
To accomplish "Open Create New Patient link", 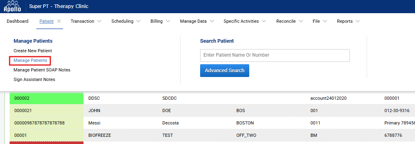I will point(33,51).
